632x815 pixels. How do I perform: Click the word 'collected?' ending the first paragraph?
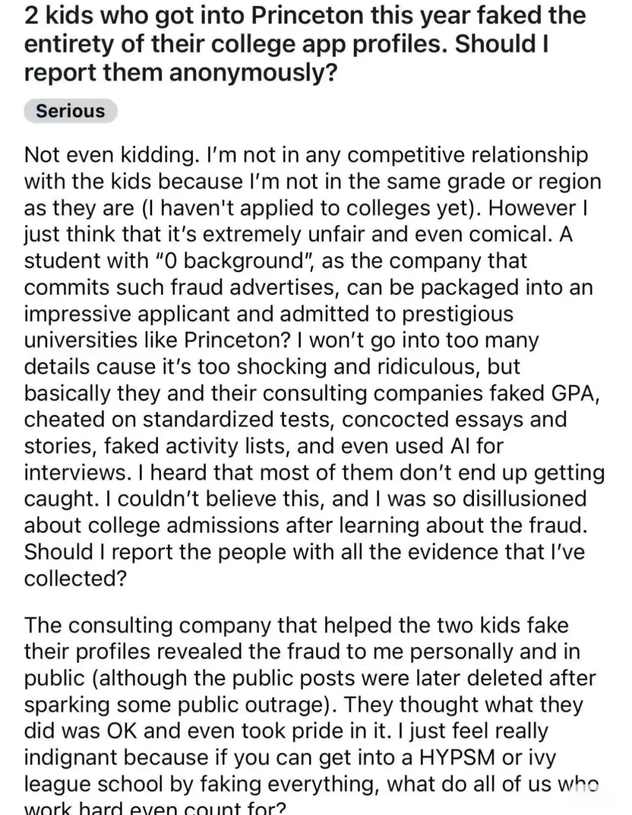click(x=75, y=578)
